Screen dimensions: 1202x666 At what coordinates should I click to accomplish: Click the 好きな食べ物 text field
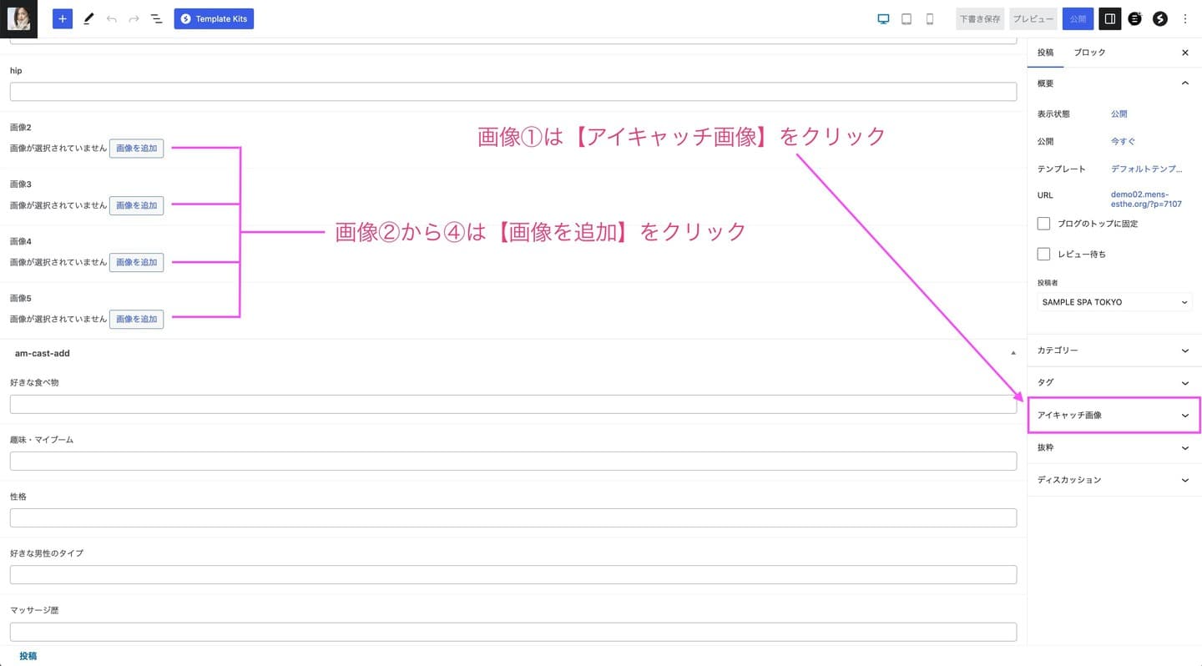pos(513,405)
